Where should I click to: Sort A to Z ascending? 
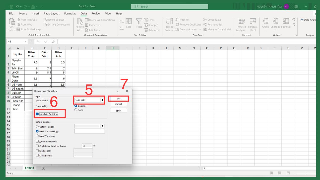(x=122, y=22)
